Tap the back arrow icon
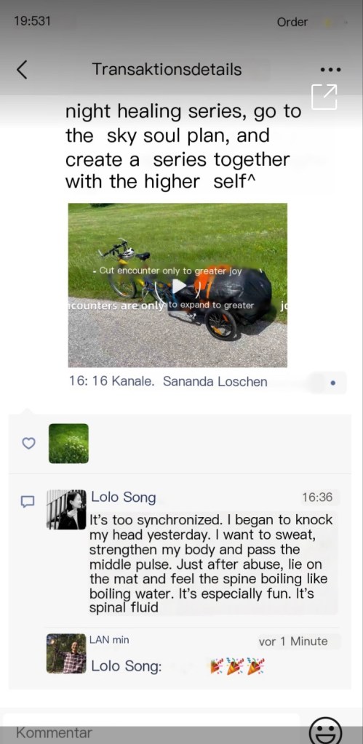Image resolution: width=363 pixels, height=744 pixels. (22, 70)
